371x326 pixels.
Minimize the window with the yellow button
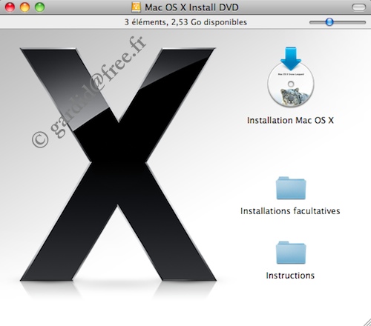pyautogui.click(x=24, y=7)
